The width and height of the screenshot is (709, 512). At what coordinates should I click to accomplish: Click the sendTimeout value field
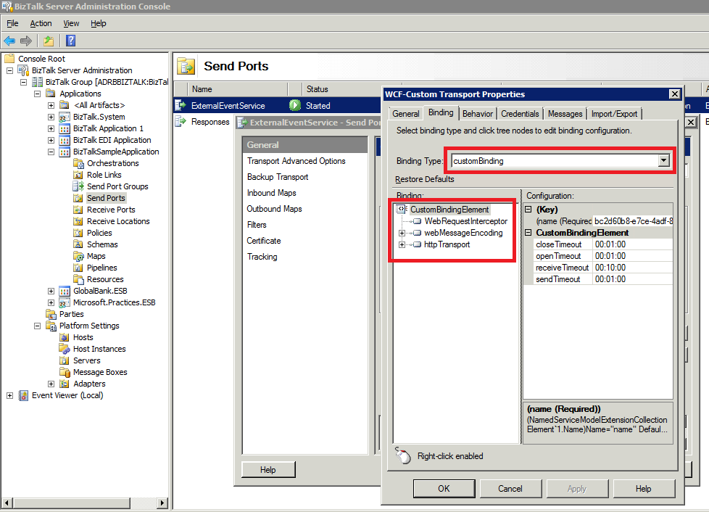(632, 279)
